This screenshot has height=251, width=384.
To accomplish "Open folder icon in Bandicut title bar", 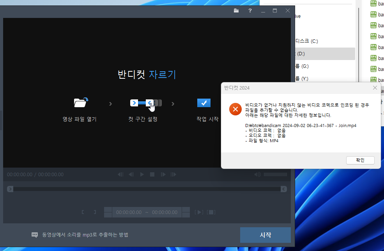I will coord(236,11).
